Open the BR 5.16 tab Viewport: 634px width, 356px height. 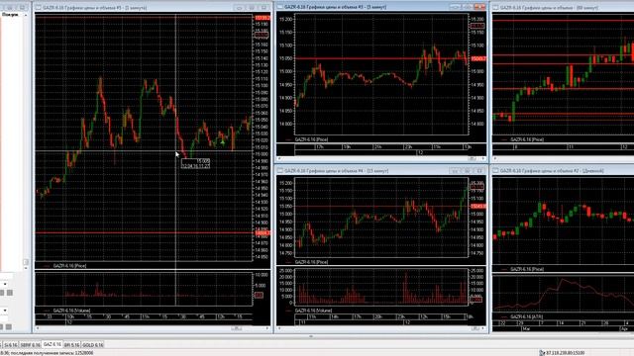(x=71, y=345)
